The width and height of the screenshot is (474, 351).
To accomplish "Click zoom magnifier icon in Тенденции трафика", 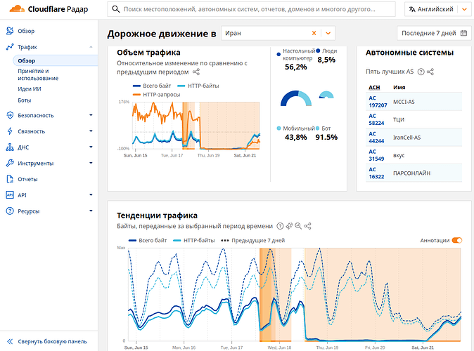I will (x=298, y=226).
